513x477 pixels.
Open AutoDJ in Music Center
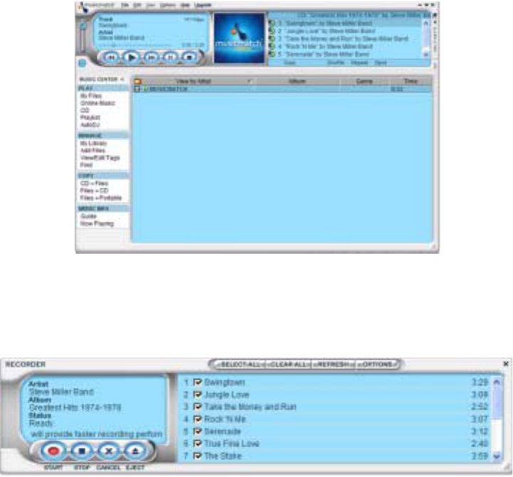90,124
